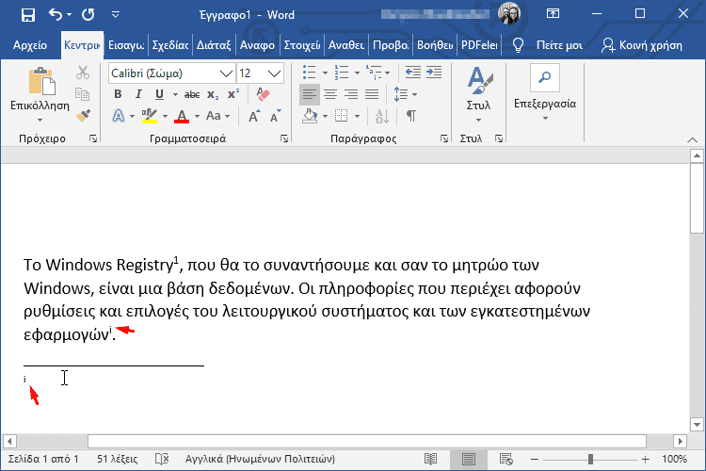Center align the text

330,94
